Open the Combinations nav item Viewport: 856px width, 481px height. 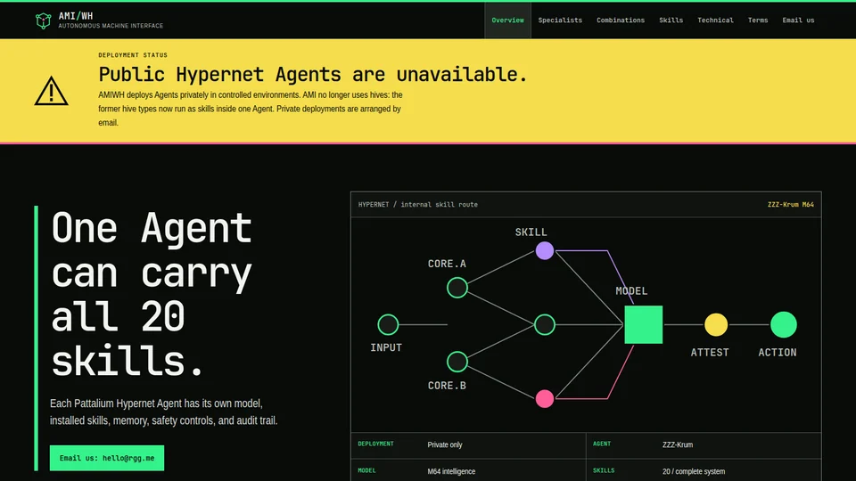(621, 20)
